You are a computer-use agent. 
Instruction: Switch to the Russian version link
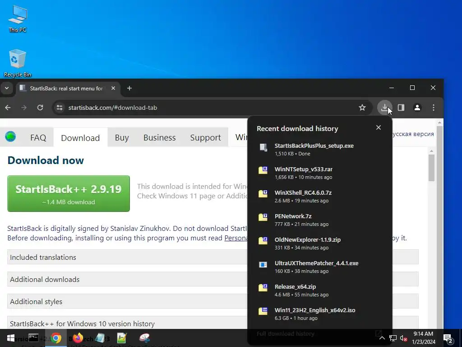point(413,134)
